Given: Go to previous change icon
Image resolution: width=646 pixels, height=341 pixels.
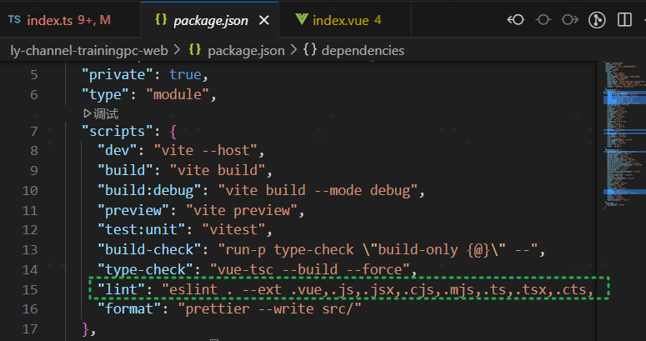Looking at the screenshot, I should (x=516, y=18).
